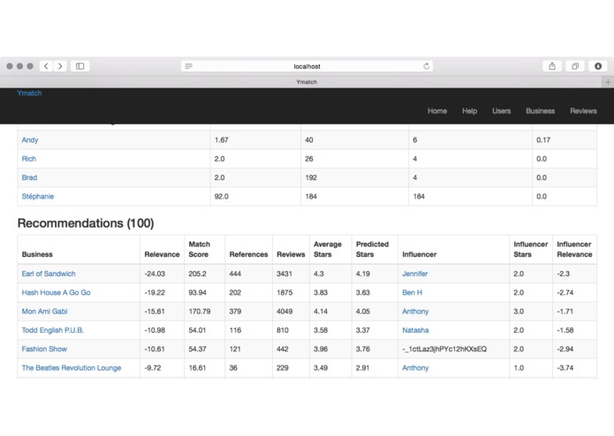Click the 170.79 match score value

pyautogui.click(x=200, y=312)
